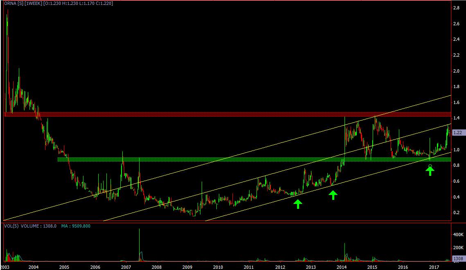Click the 1.4 price axis label
Viewport: 466px width, 270px height.
(456, 118)
